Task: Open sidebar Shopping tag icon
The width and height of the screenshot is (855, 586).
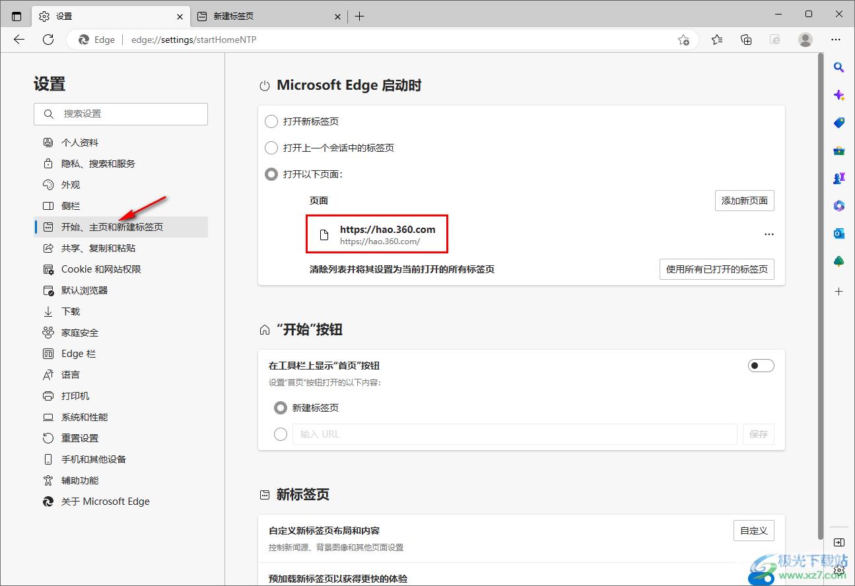Action: [x=838, y=123]
